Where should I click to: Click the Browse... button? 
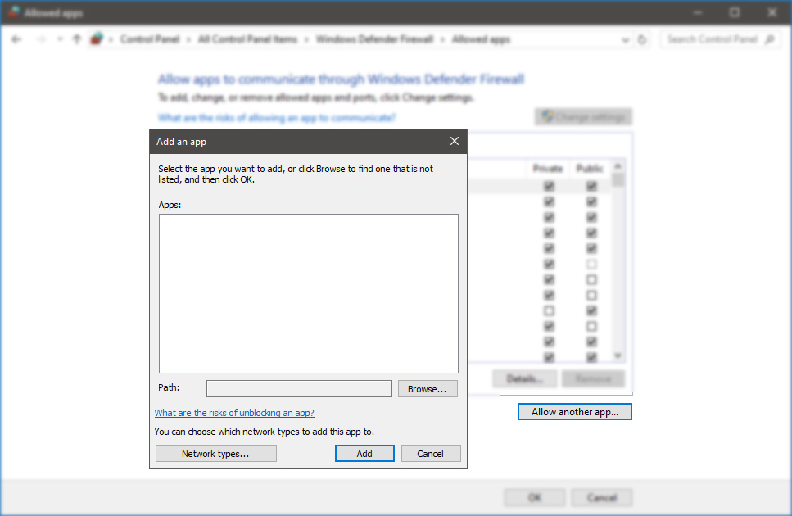428,389
